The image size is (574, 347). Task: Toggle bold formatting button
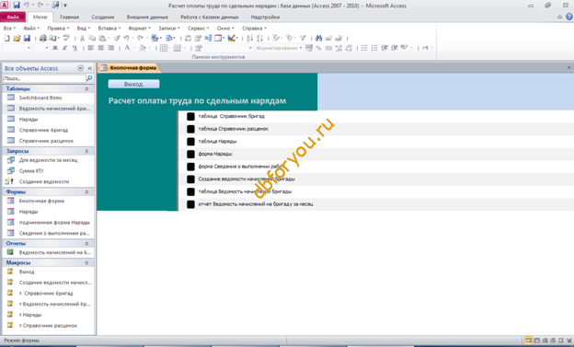pos(55,48)
